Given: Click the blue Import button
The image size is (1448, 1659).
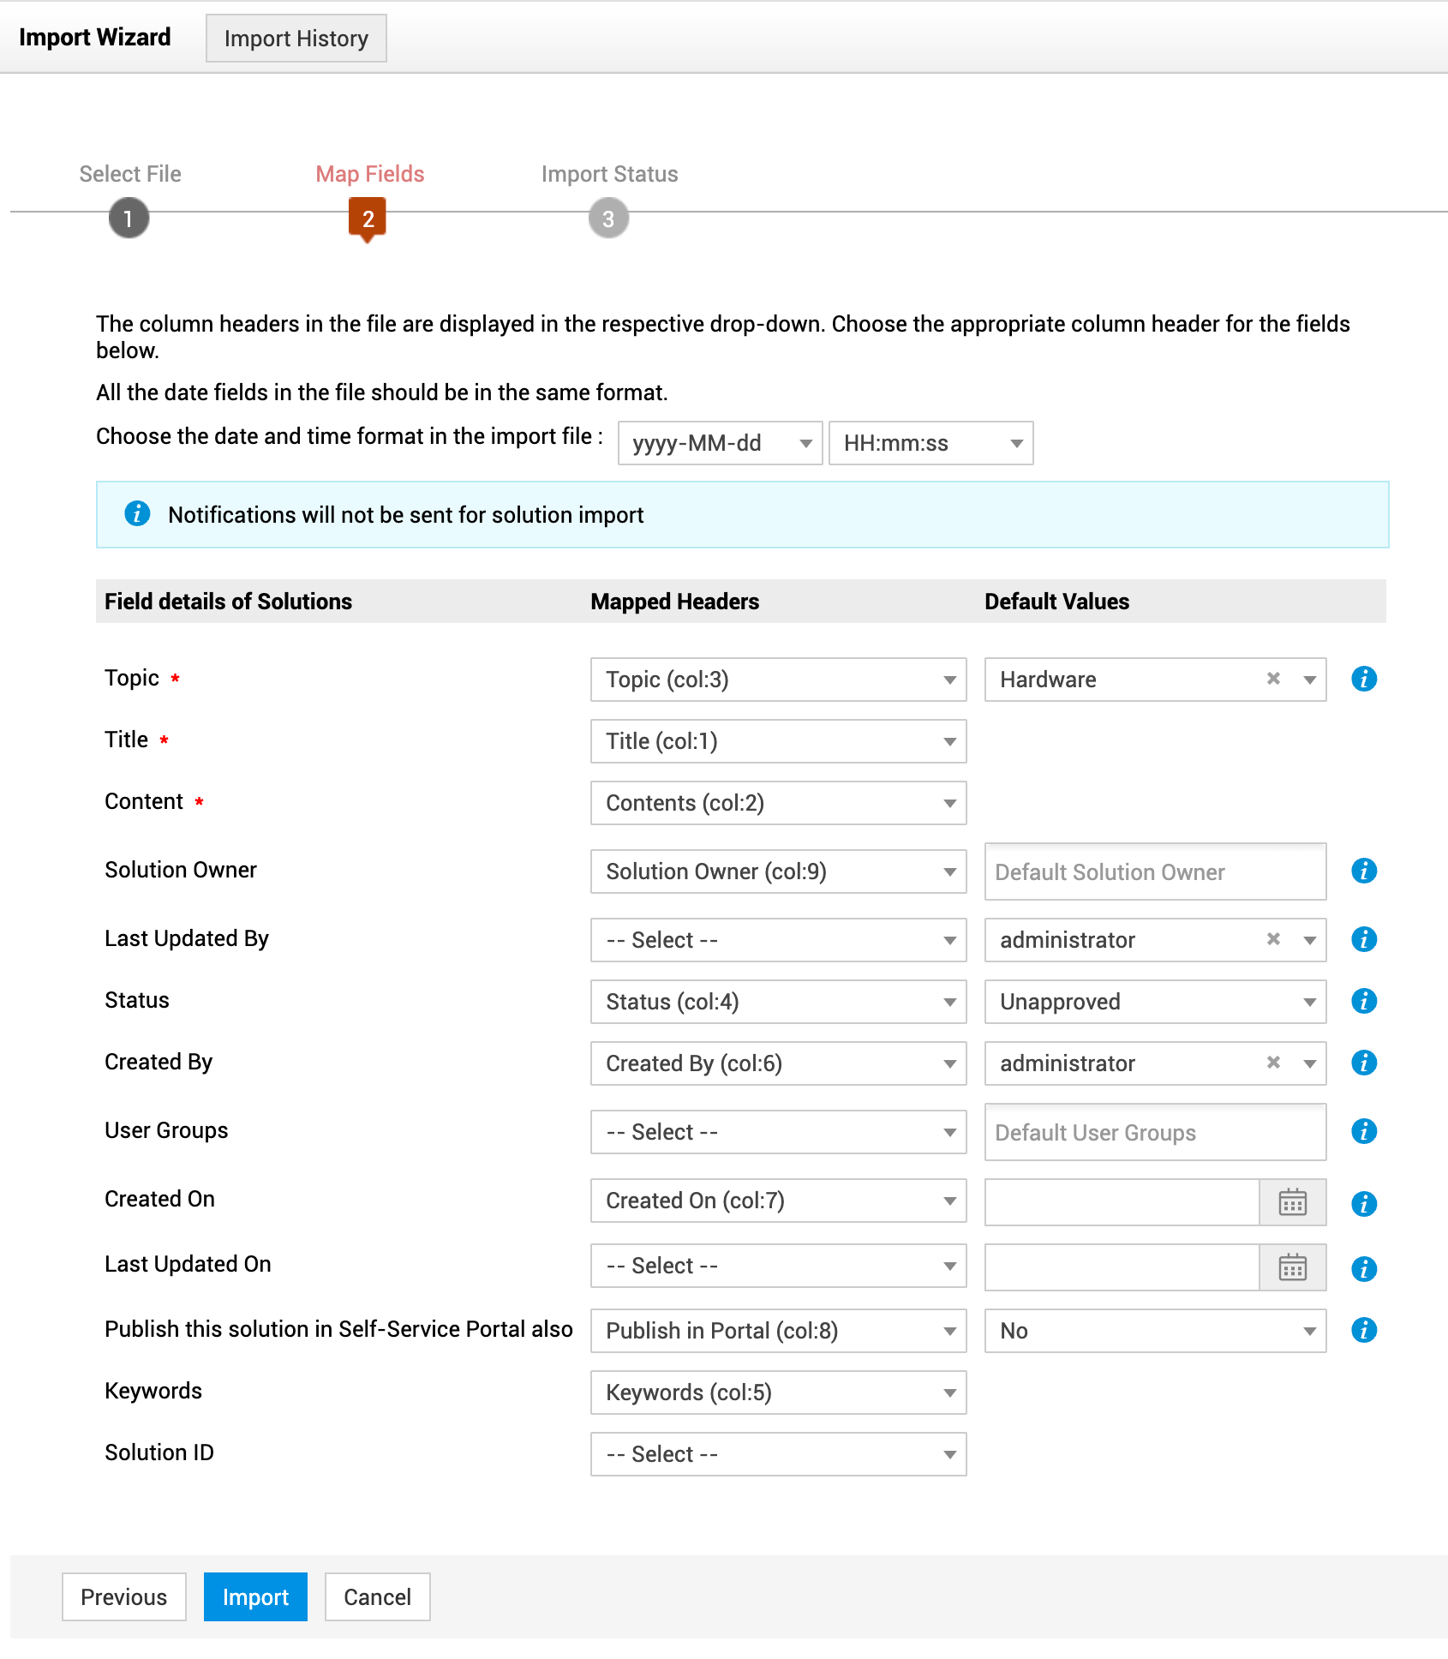Looking at the screenshot, I should [x=255, y=1597].
